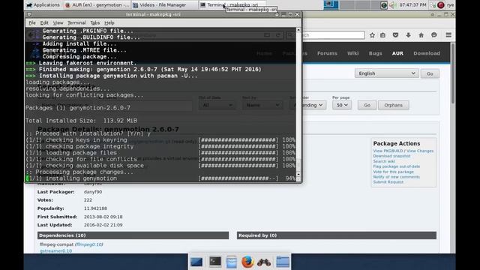Click the volume speaker icon in panel
The height and width of the screenshot is (270, 480).
click(392, 5)
